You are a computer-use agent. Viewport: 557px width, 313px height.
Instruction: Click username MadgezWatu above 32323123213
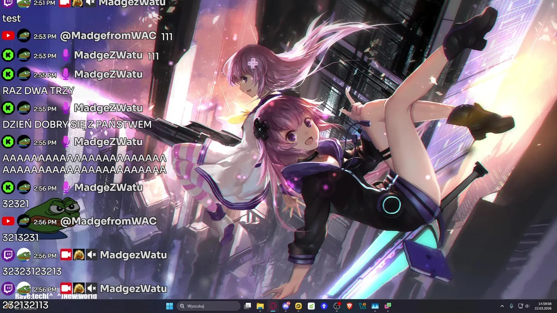[134, 255]
